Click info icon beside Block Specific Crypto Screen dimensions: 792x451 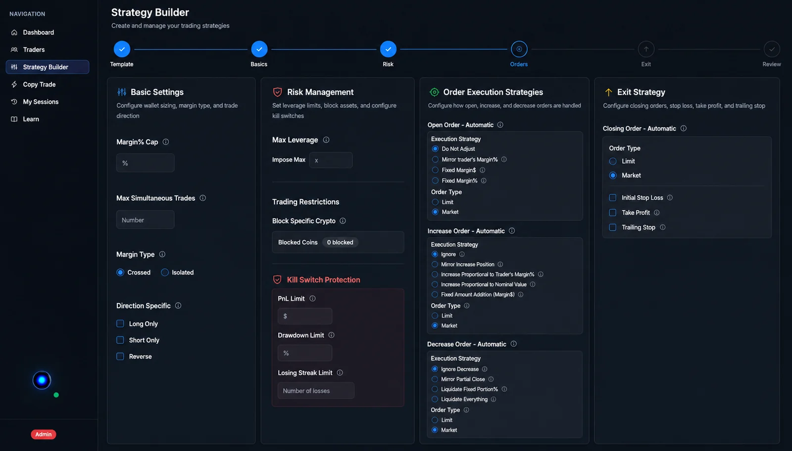click(x=343, y=221)
